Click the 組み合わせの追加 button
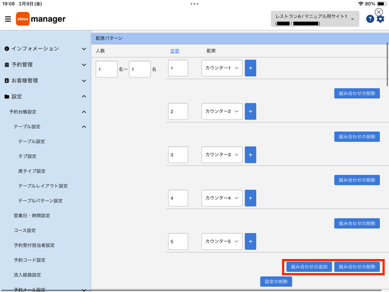This screenshot has width=389, height=292. 309,267
